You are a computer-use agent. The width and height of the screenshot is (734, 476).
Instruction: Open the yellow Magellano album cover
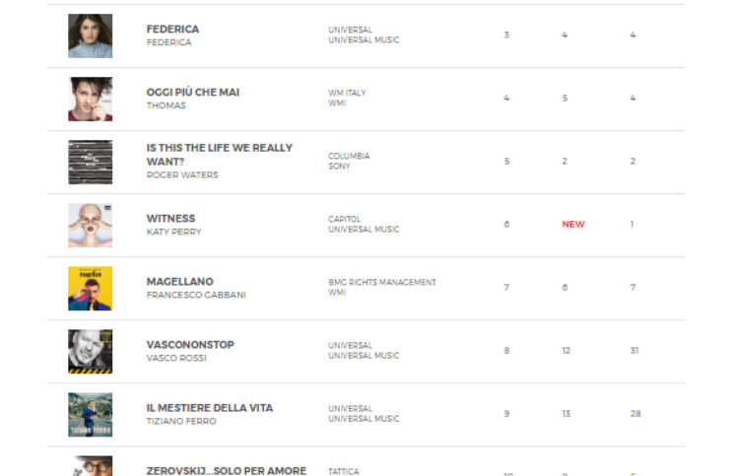tap(90, 289)
